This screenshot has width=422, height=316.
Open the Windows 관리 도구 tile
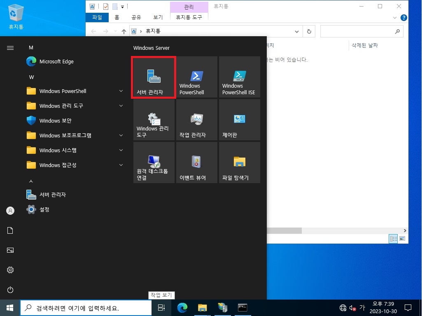point(154,120)
